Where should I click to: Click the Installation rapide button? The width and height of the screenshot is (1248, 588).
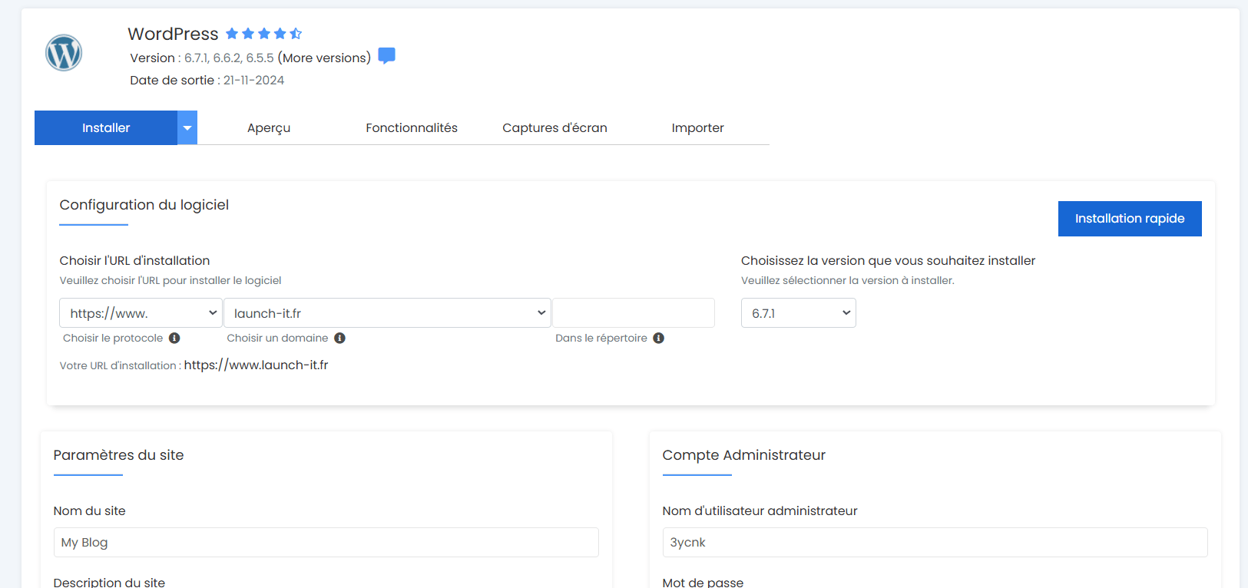[x=1130, y=219]
